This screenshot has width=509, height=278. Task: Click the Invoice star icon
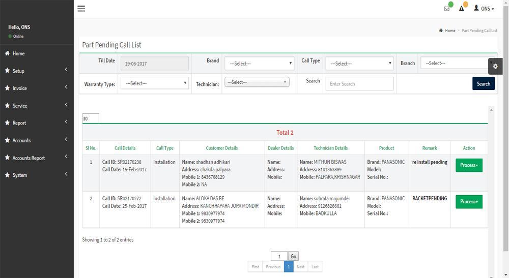point(7,88)
